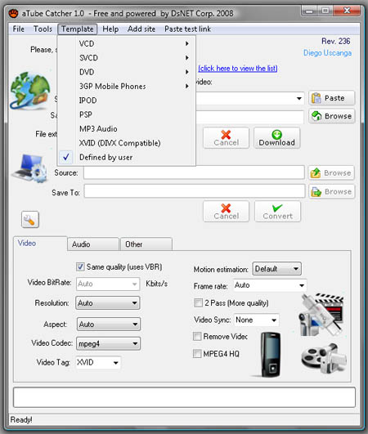Click the wrench settings icon button

click(x=30, y=220)
